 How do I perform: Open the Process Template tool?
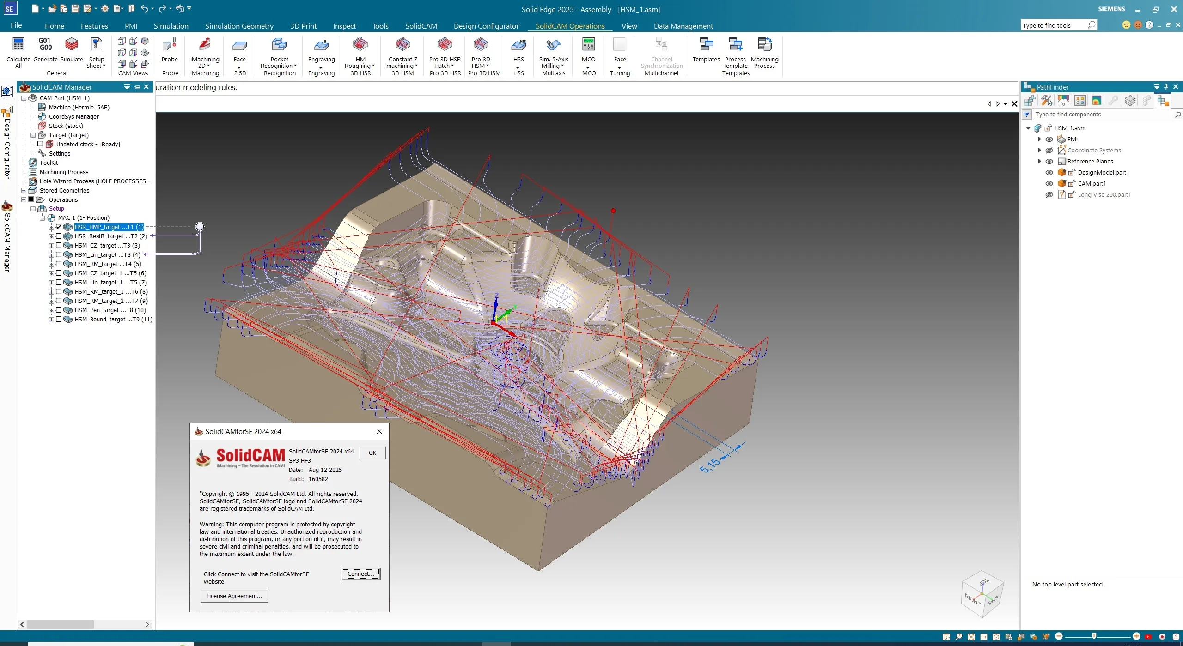(x=735, y=45)
